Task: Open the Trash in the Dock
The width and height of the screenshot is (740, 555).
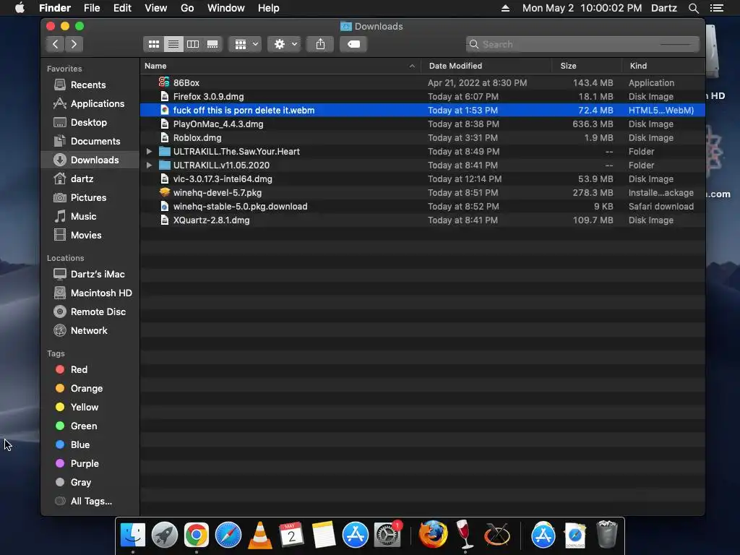Action: pos(606,535)
